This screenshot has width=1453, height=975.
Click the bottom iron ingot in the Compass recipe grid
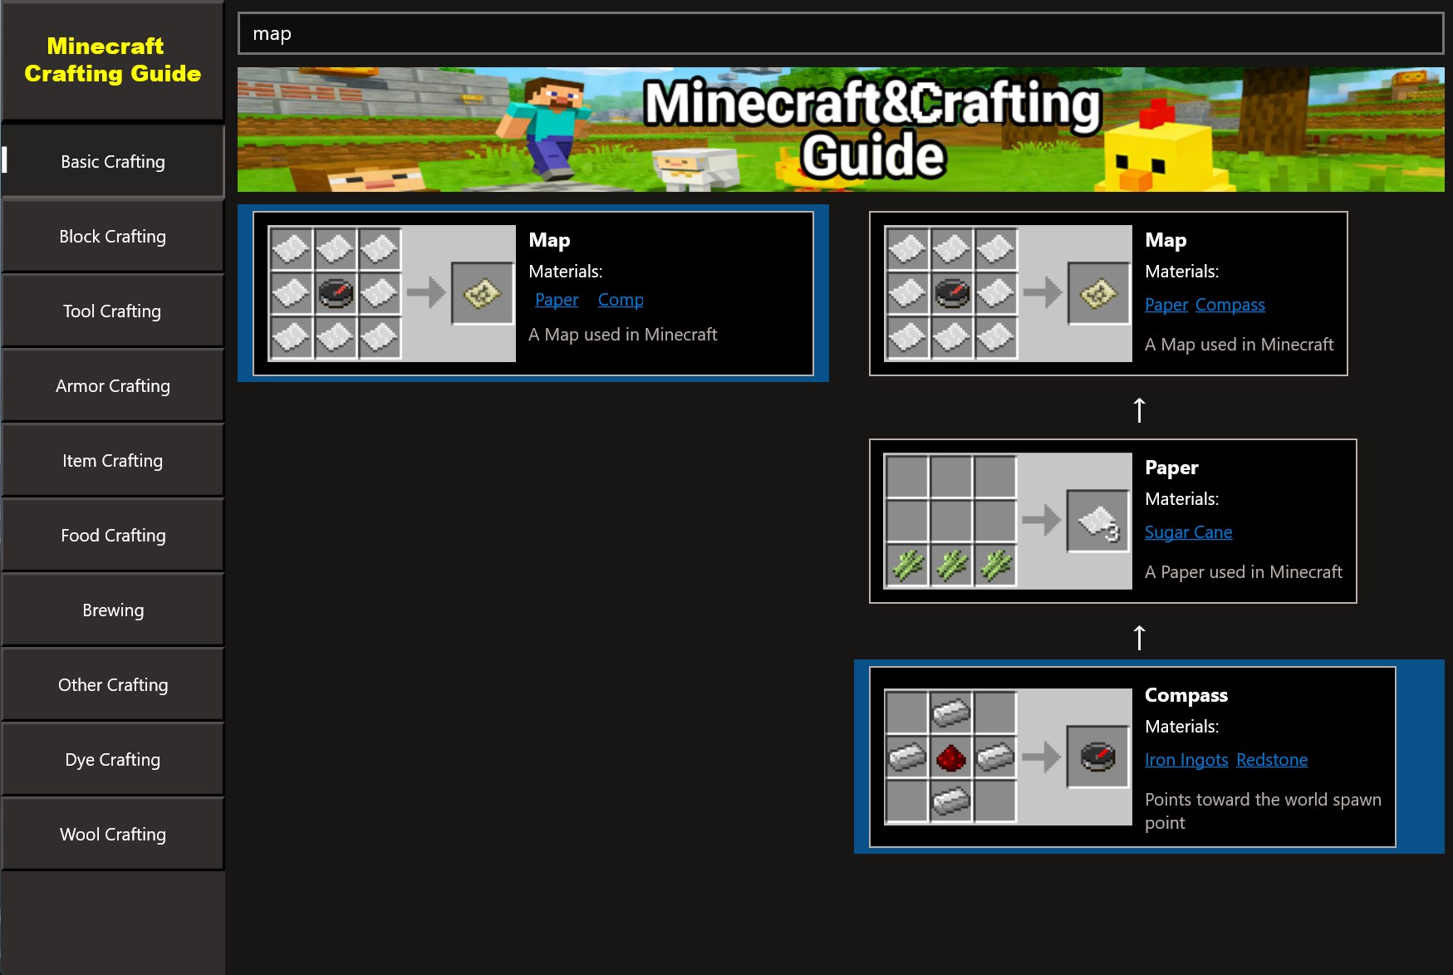[x=951, y=801]
